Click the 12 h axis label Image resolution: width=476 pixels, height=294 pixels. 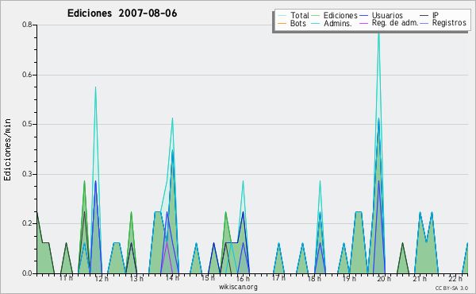tap(102, 278)
